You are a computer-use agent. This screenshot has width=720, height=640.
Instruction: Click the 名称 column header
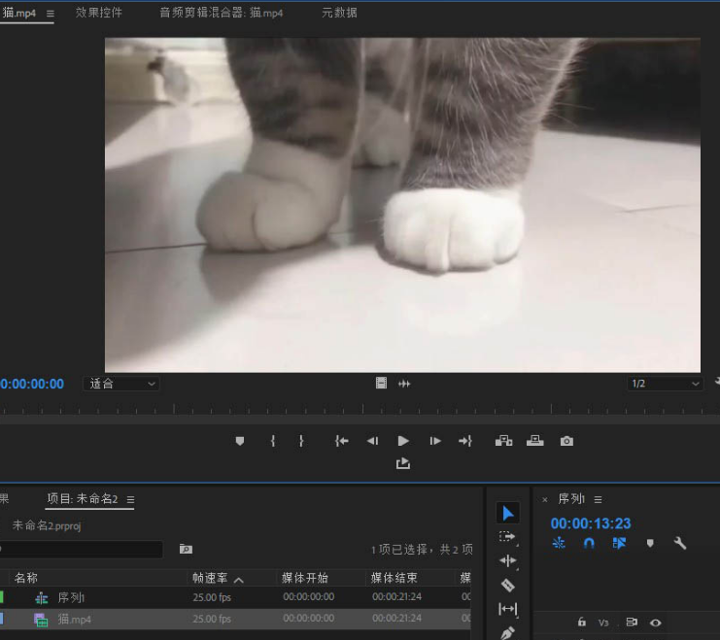[x=25, y=578]
